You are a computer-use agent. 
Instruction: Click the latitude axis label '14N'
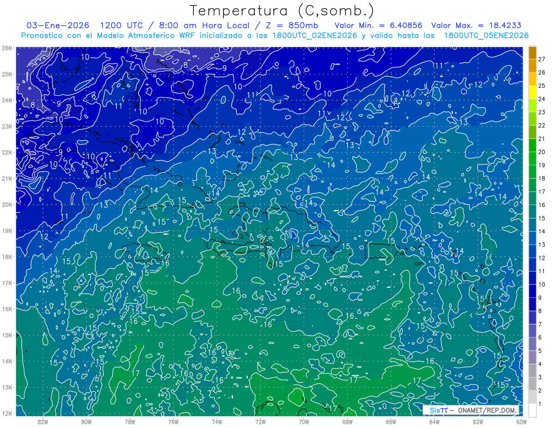coord(7,361)
